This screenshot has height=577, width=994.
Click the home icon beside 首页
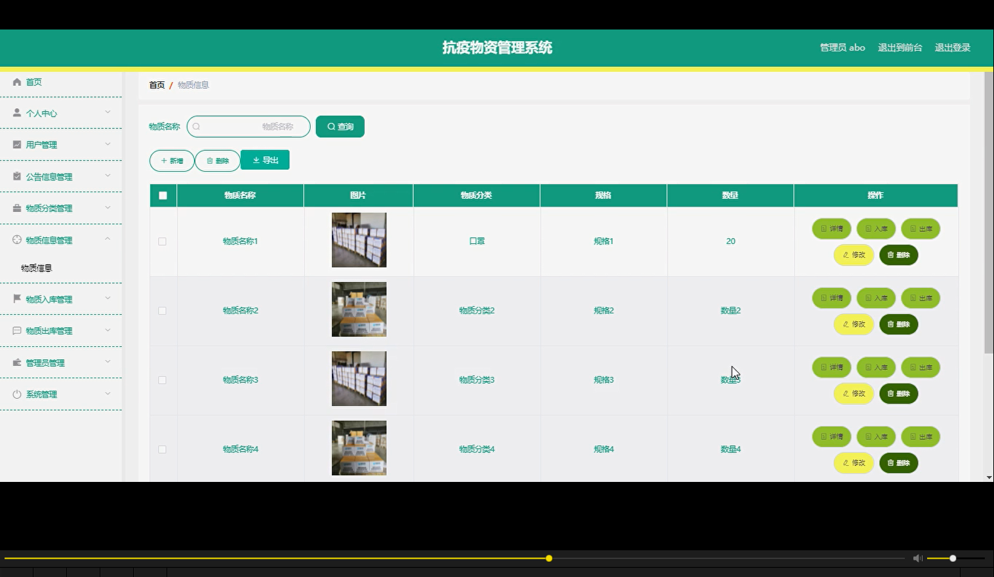click(x=17, y=82)
